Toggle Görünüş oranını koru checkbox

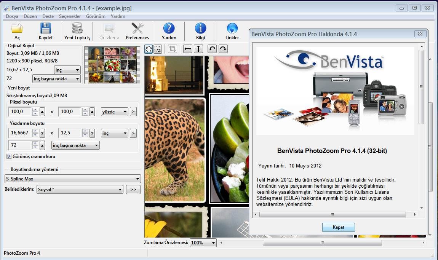click(9, 156)
